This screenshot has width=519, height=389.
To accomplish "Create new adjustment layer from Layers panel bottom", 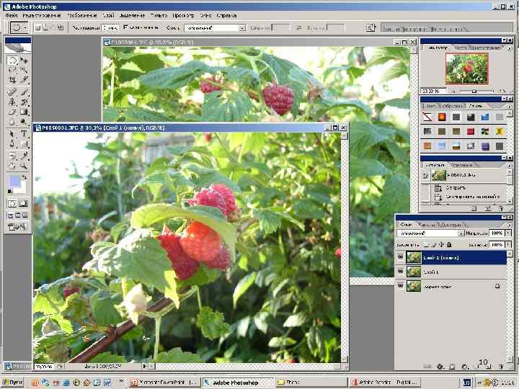I will pyautogui.click(x=465, y=367).
